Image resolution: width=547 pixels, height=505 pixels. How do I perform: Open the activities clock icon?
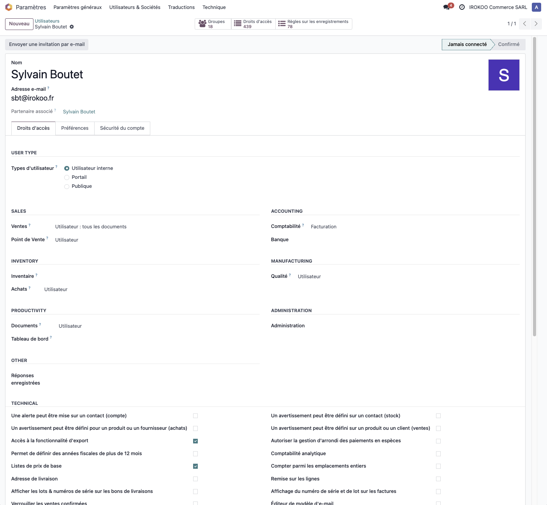(x=462, y=7)
